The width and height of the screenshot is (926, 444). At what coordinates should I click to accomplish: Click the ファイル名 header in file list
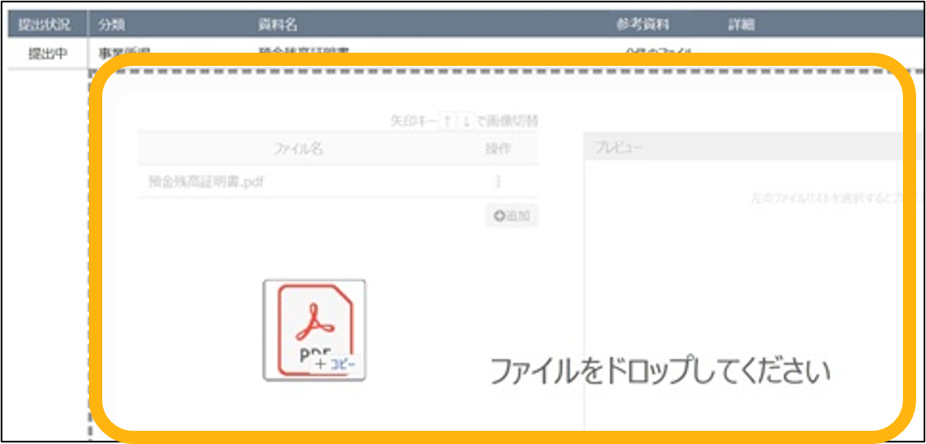(297, 148)
